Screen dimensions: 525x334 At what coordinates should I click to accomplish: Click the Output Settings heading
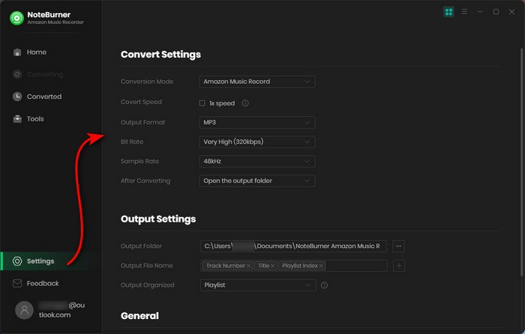coord(158,219)
